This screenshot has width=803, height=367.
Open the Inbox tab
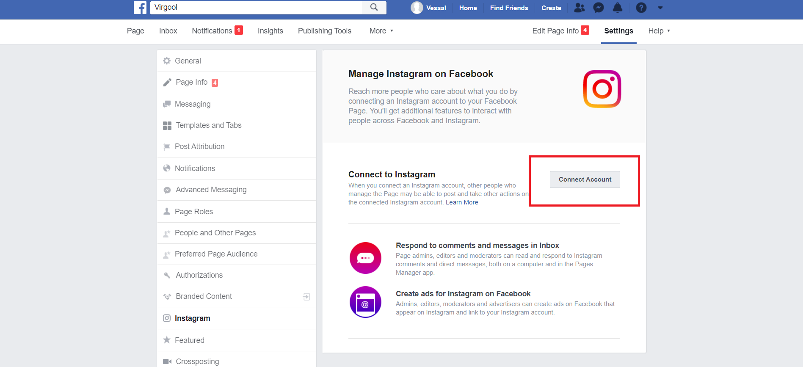[x=168, y=31]
